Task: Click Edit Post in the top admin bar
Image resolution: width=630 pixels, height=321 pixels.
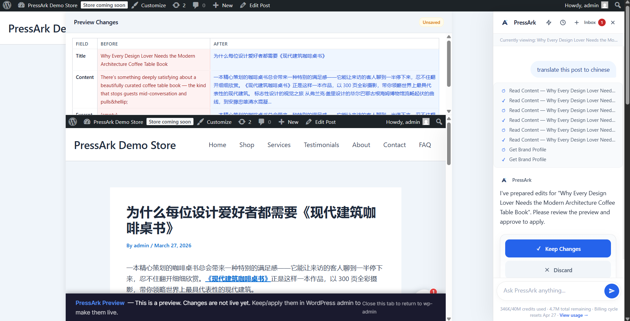Action: click(x=255, y=5)
